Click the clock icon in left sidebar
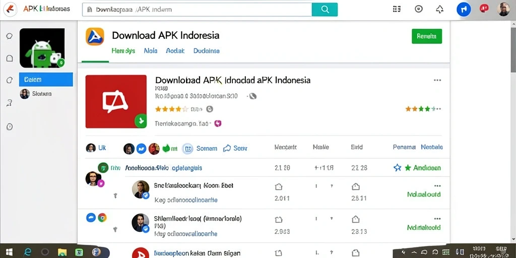 (10, 126)
